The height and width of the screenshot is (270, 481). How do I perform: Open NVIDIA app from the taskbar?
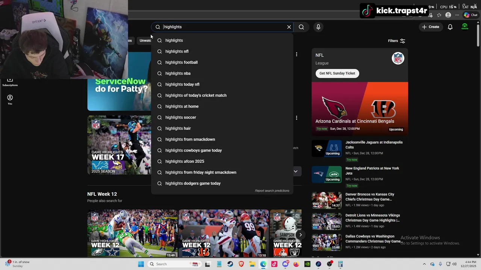coord(307,264)
